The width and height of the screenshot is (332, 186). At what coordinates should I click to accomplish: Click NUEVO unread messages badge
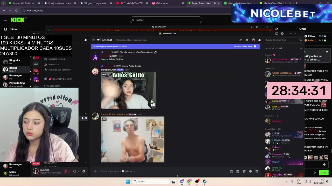tap(36, 164)
